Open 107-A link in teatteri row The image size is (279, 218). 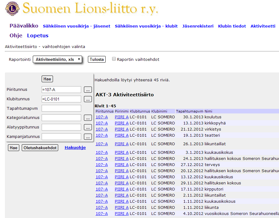(x=102, y=135)
